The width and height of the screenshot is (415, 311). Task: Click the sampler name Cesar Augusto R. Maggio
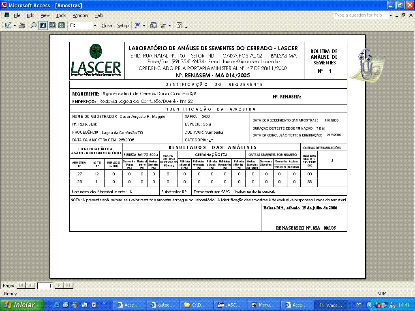(142, 116)
